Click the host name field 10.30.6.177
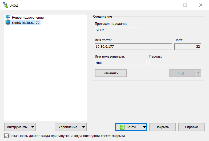 tap(134, 47)
